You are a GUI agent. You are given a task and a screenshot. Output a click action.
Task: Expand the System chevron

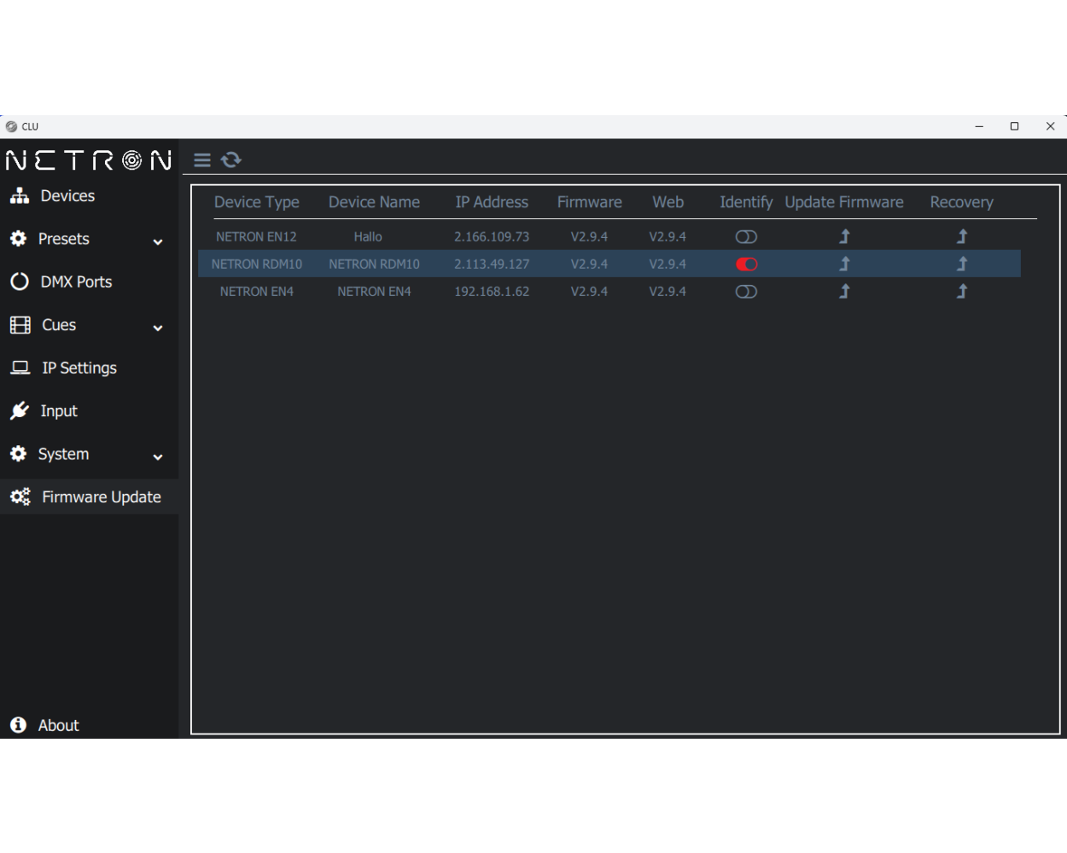click(x=158, y=456)
